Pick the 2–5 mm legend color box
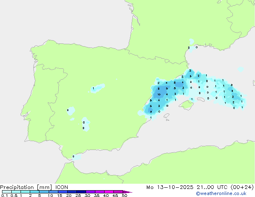Viewport: 255px width, 197px height. point(35,192)
